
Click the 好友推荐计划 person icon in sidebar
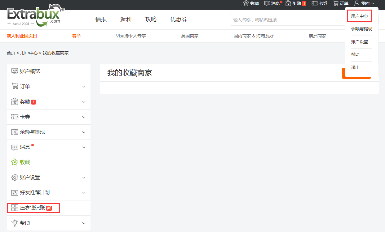click(x=15, y=193)
